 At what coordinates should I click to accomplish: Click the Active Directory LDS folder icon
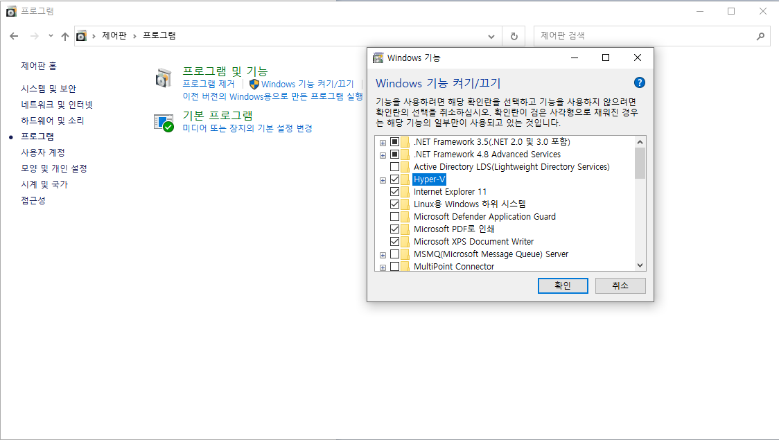click(x=405, y=167)
